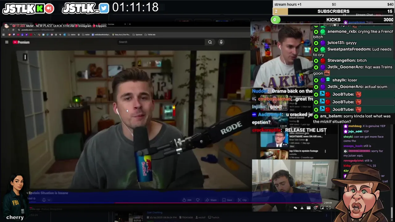This screenshot has width=395, height=222.
Task: Open the Sponsors bookmark folder
Action: (x=138, y=35)
